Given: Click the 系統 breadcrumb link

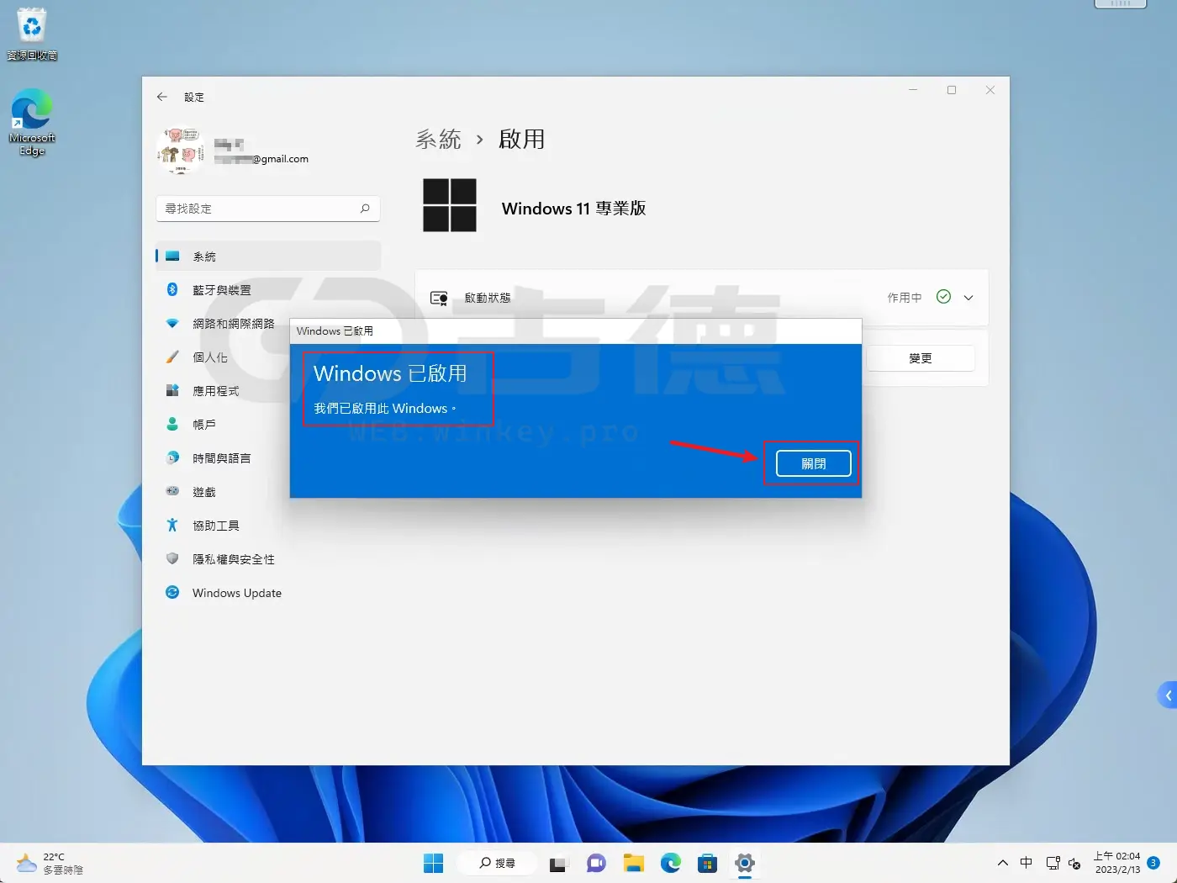Looking at the screenshot, I should pyautogui.click(x=438, y=139).
